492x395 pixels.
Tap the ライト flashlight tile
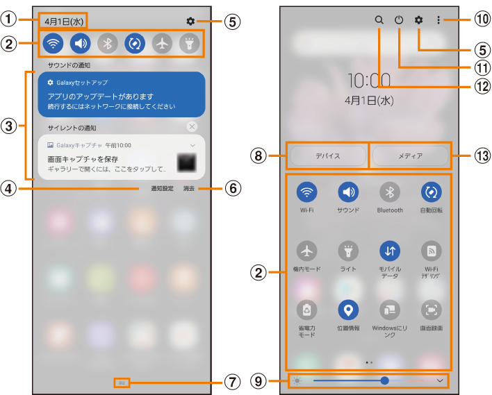point(348,251)
